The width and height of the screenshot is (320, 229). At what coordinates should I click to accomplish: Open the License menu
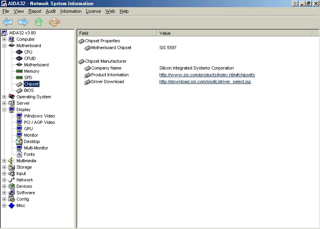pos(93,11)
